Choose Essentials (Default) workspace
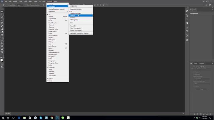 click(81, 9)
